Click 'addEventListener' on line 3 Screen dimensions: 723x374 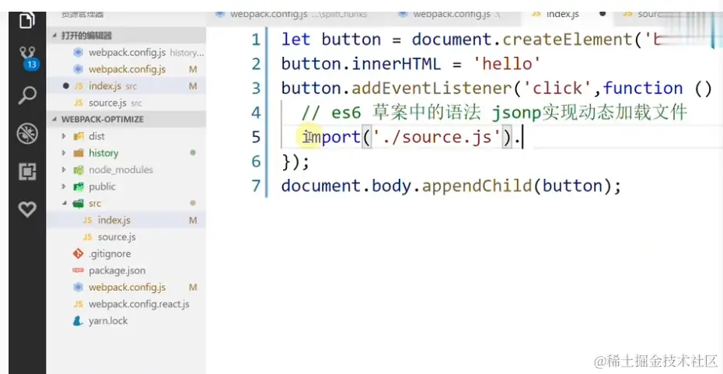431,88
